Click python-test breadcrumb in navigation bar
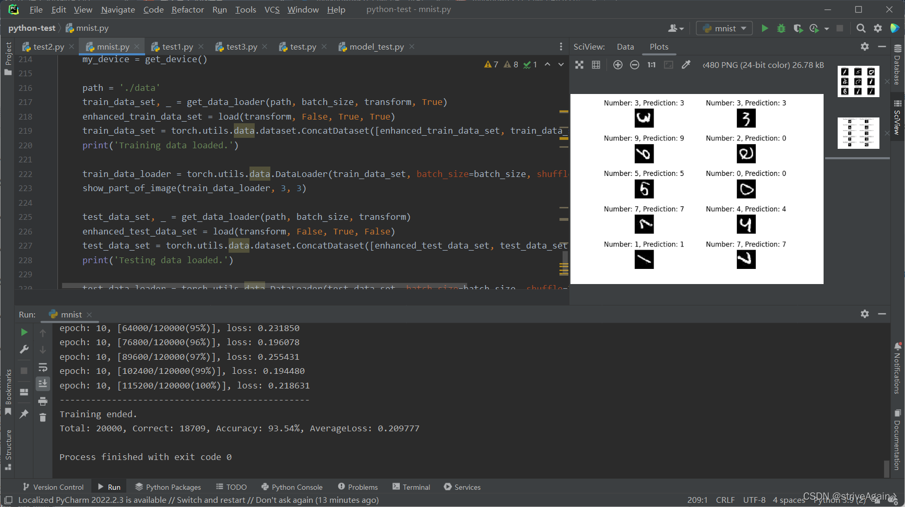This screenshot has width=905, height=507. [x=32, y=28]
